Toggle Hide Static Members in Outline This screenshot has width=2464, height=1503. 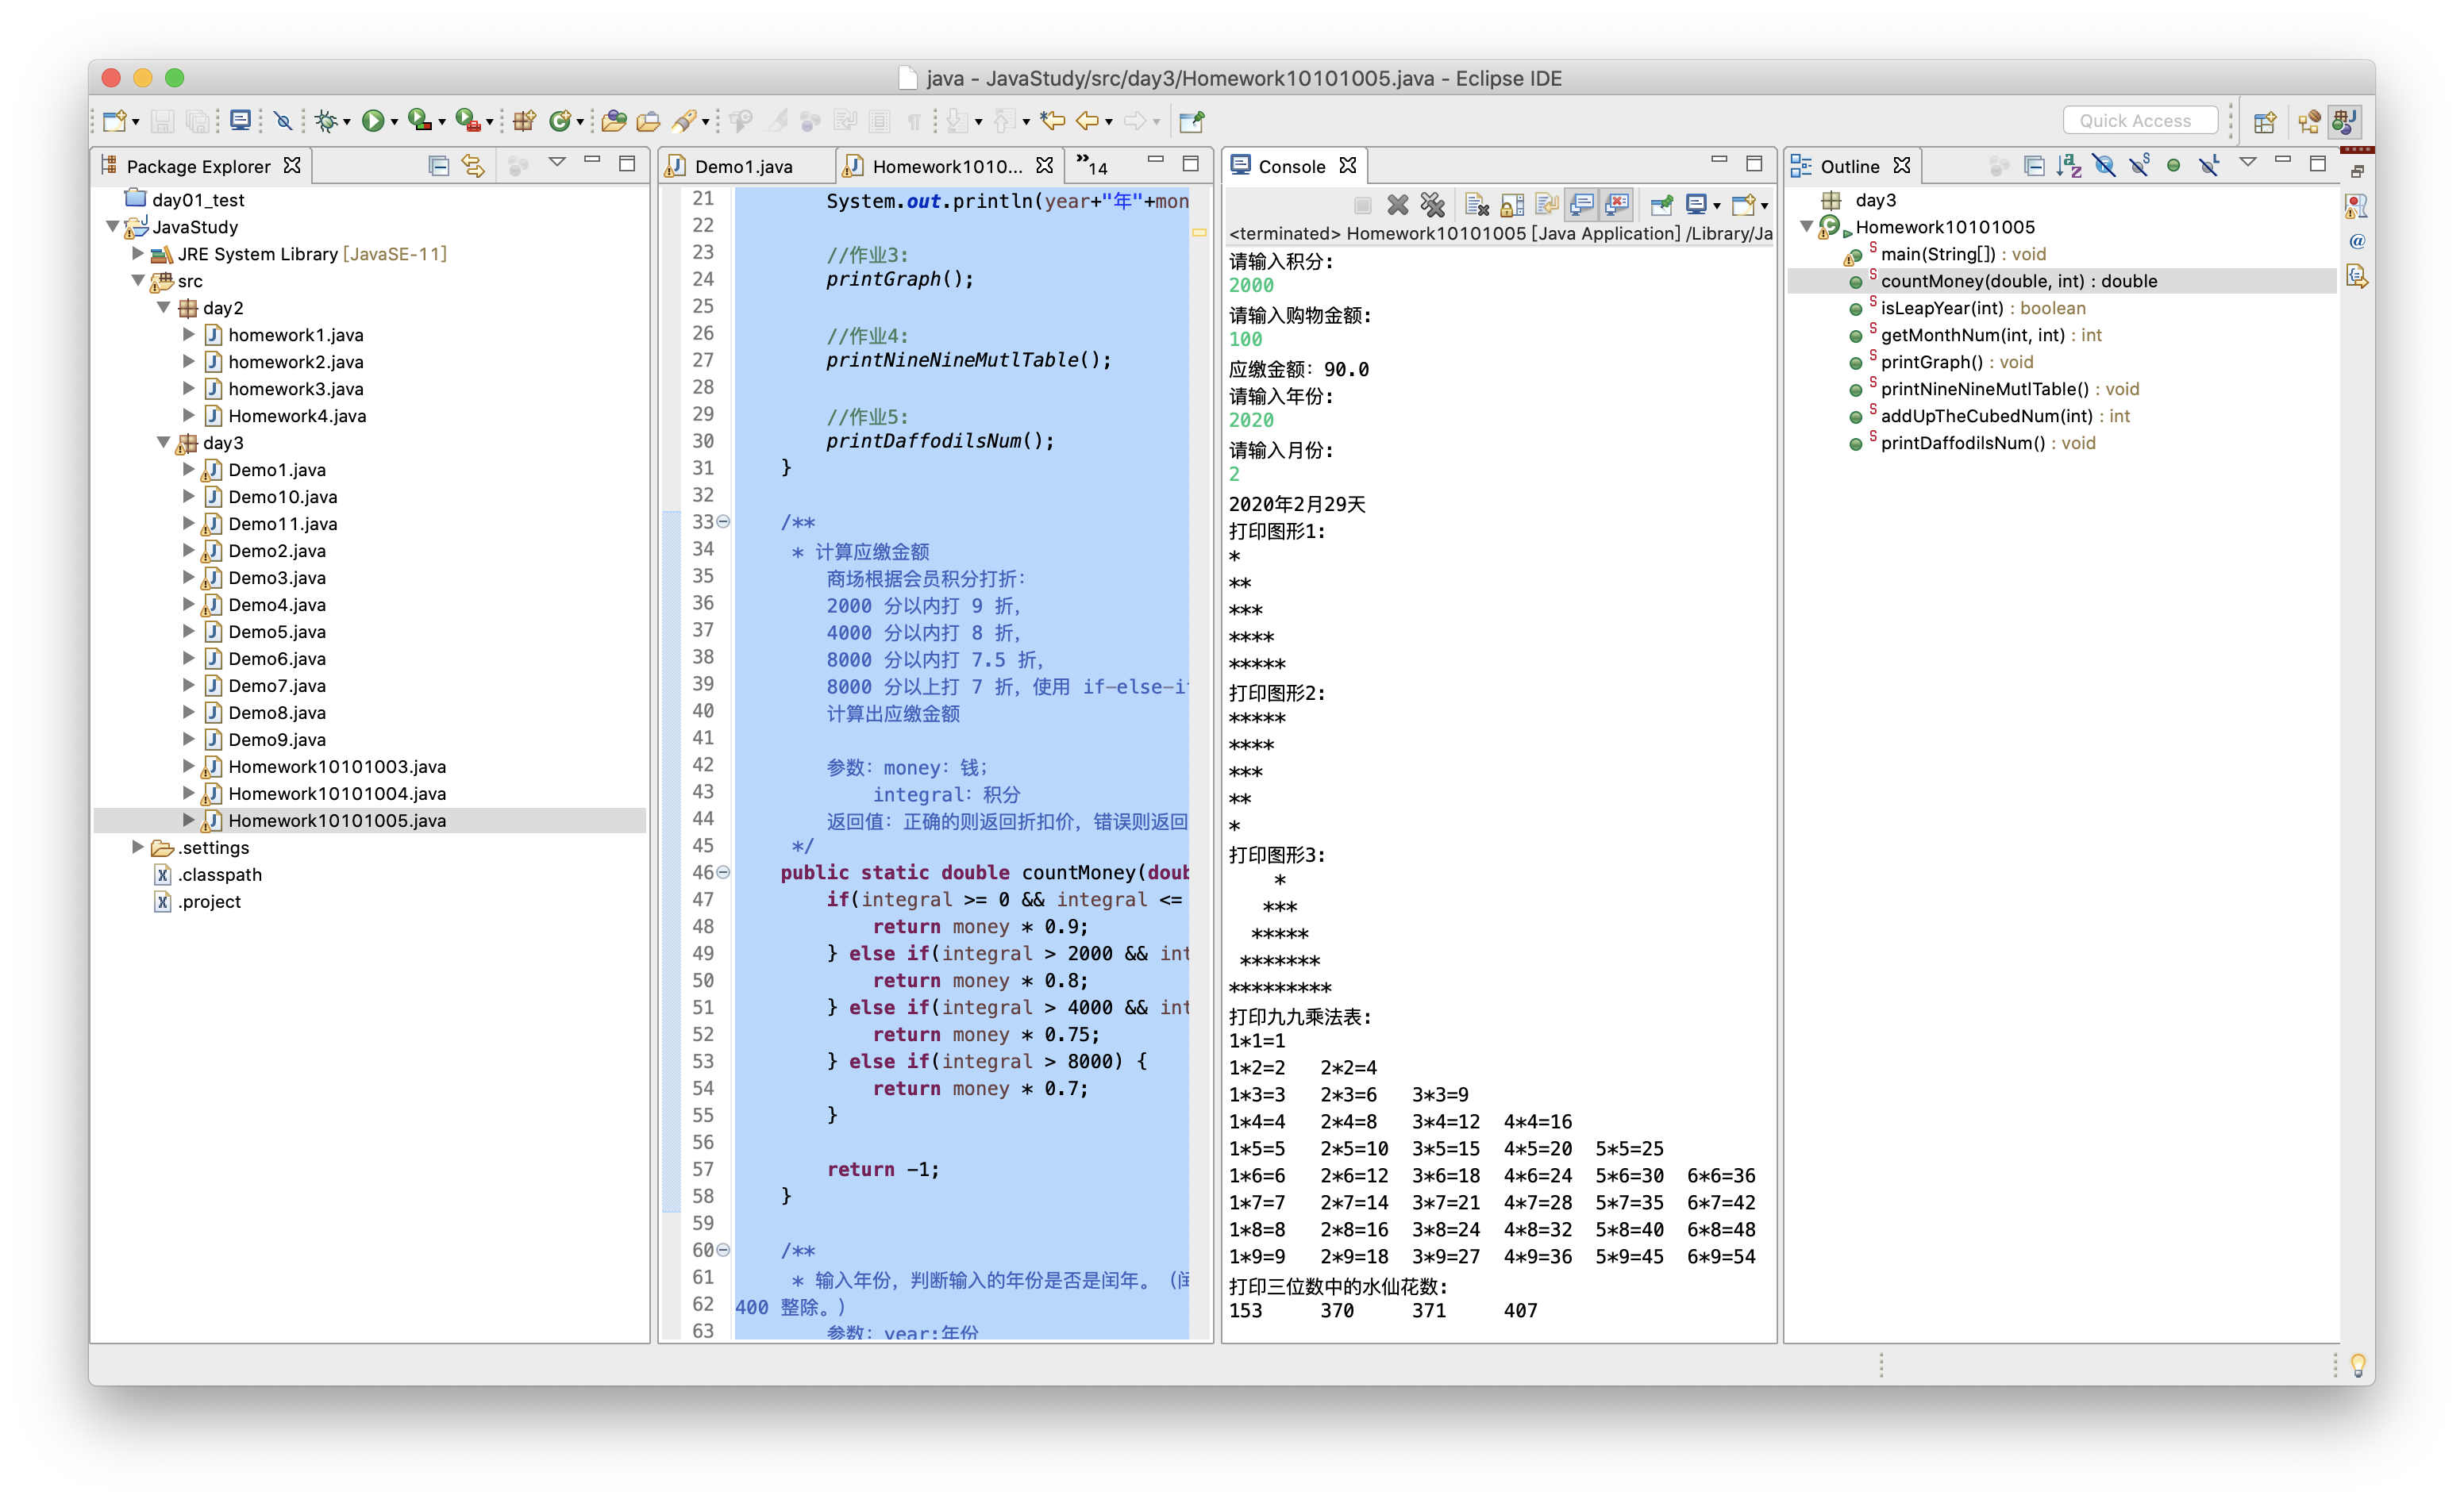click(x=2139, y=165)
